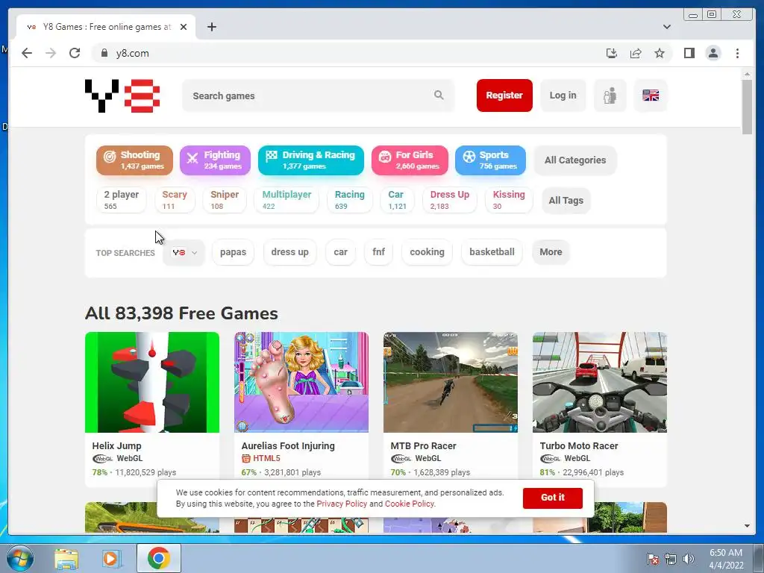Open the friends/people icon button
Screen dimensions: 764x573
(x=610, y=95)
